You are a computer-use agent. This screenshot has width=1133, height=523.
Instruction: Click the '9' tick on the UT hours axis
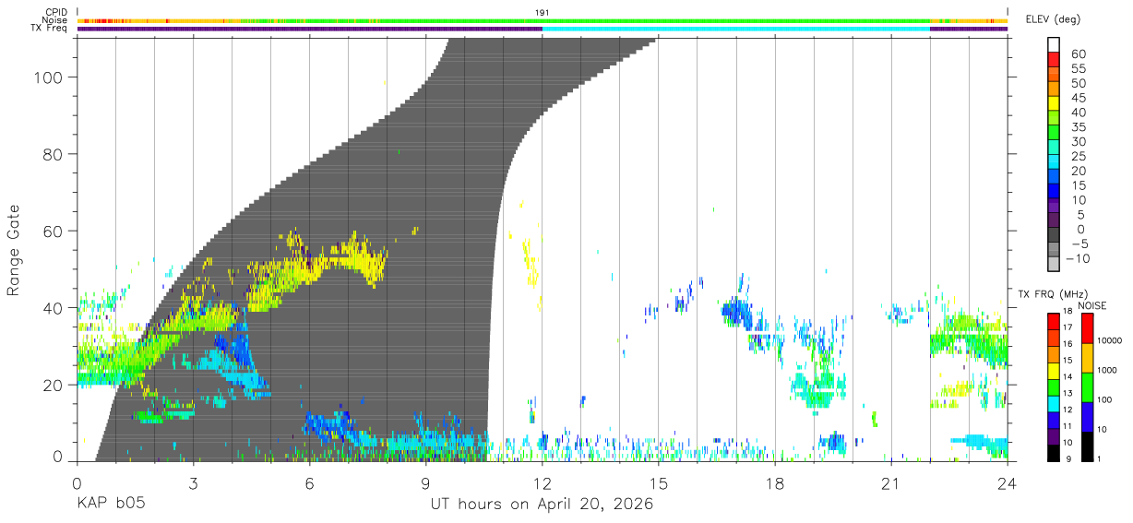coord(425,483)
